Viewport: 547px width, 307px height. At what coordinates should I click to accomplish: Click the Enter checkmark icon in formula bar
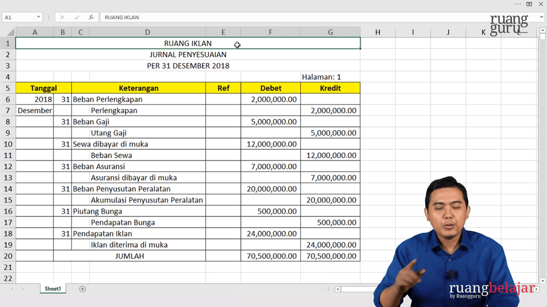pos(77,18)
